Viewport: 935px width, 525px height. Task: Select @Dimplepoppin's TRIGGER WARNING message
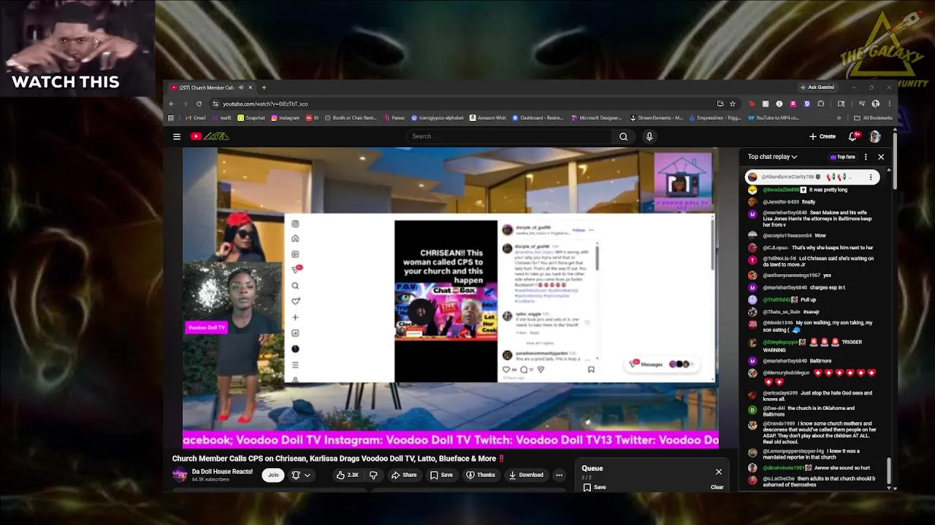coord(812,346)
